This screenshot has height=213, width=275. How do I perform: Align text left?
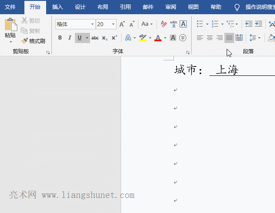[200, 38]
